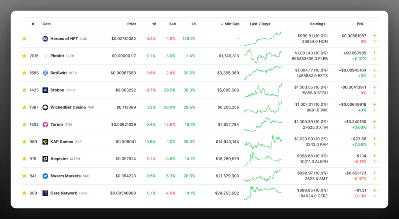The width and height of the screenshot is (399, 219).
Task: Sort table by Mkt Cap column
Action: pos(232,24)
